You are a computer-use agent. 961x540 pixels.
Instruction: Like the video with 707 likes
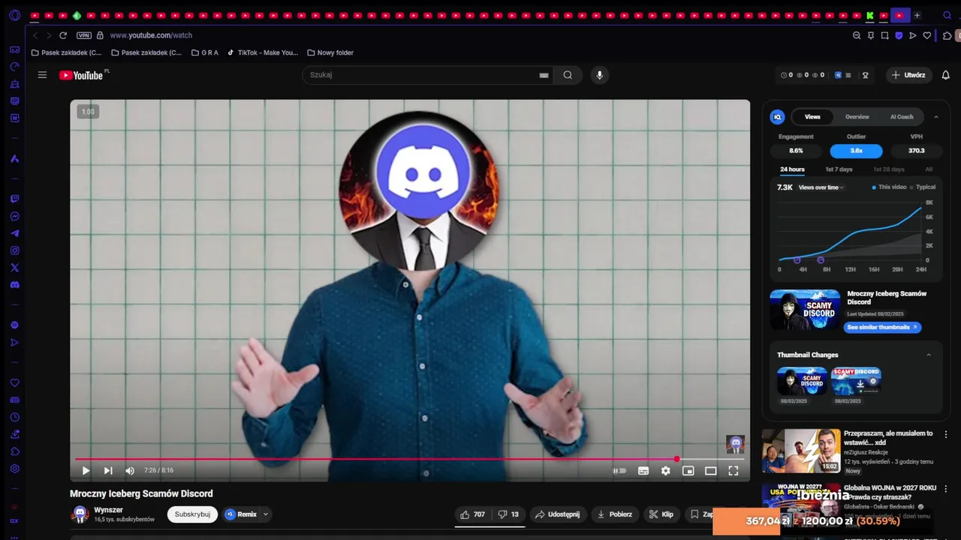[472, 514]
